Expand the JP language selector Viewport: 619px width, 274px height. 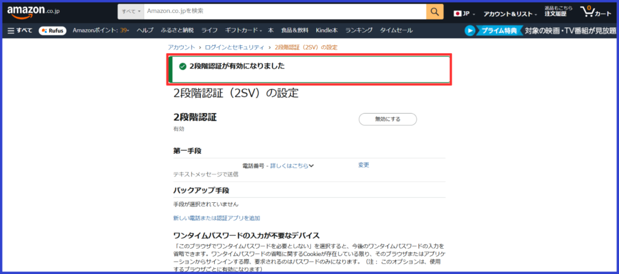pyautogui.click(x=465, y=14)
